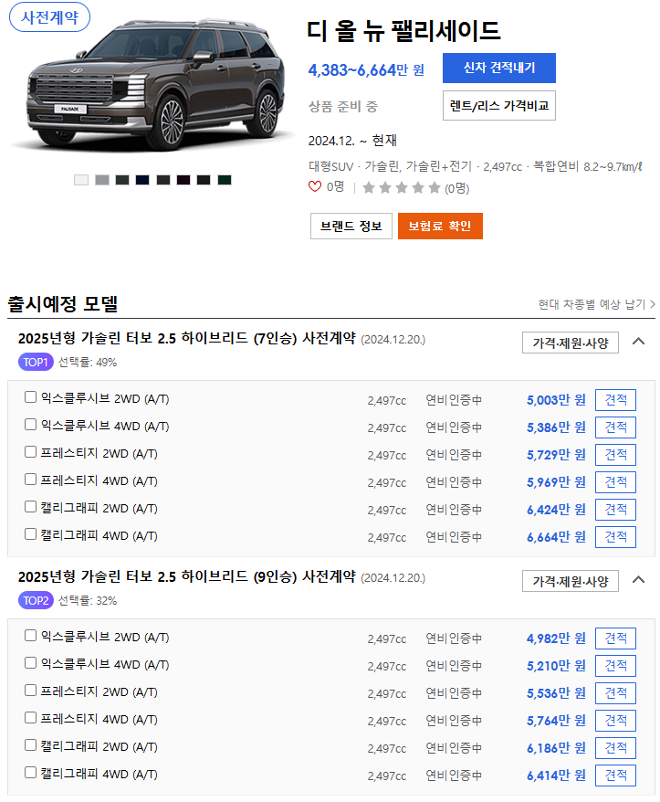Screen dimensions: 660x802
Task: Click 보험료 확인 button
Action: pos(440,226)
